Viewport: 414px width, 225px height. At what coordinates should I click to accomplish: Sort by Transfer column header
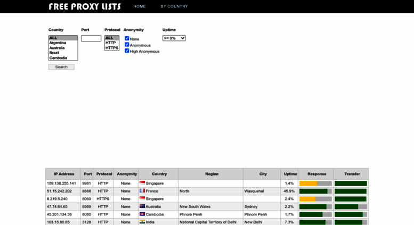click(x=351, y=174)
